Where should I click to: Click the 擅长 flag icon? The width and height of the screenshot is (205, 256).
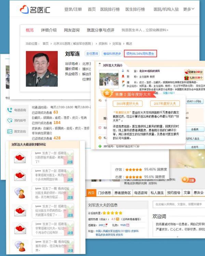(123, 82)
